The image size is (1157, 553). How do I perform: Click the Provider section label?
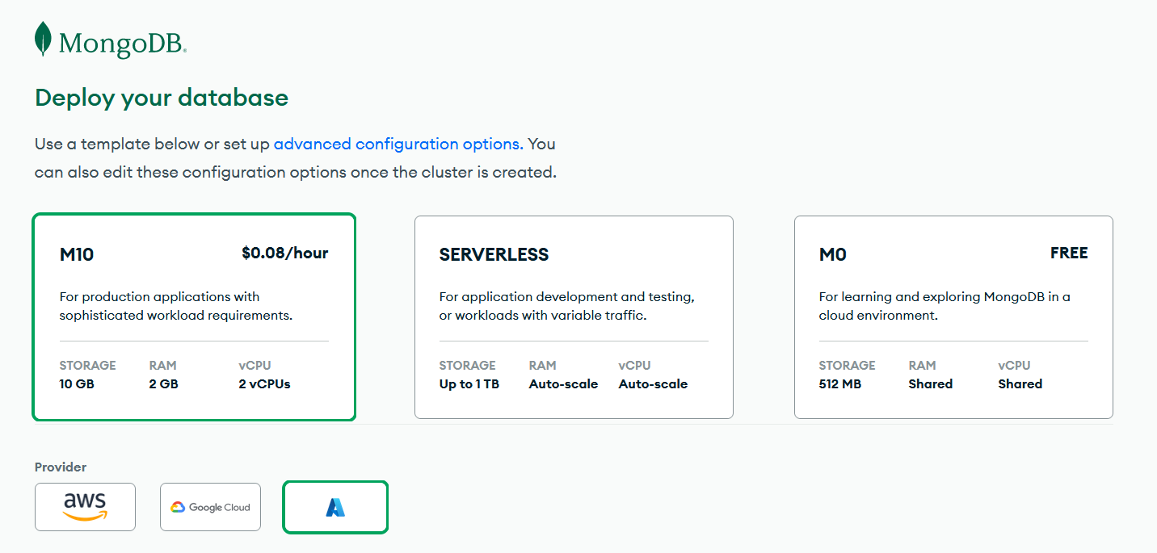pyautogui.click(x=61, y=467)
